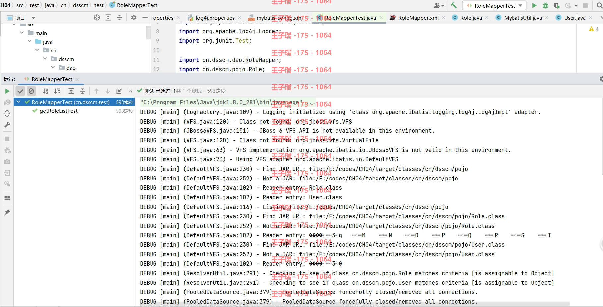
Task: Locate opened file in project tree
Action: (97, 18)
